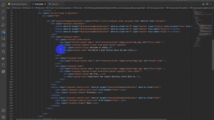Open the Explorer view in activity bar
214x120 pixels.
tap(3, 5)
